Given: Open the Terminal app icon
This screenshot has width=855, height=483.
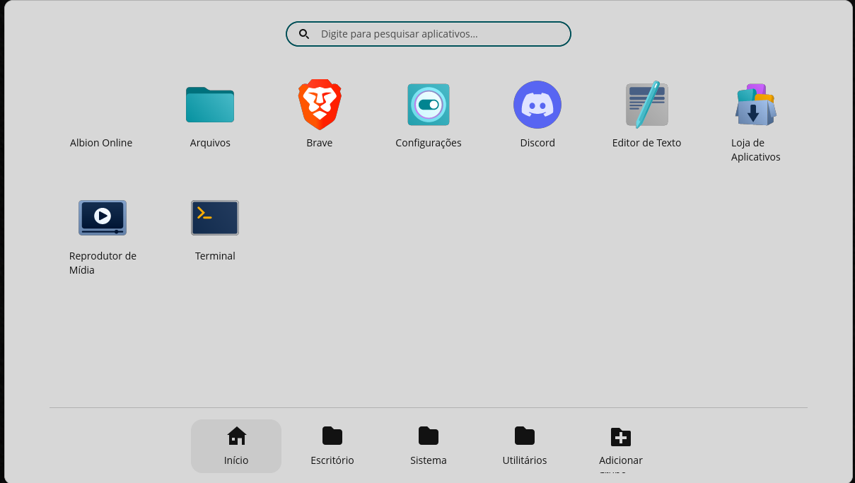Looking at the screenshot, I should (215, 218).
